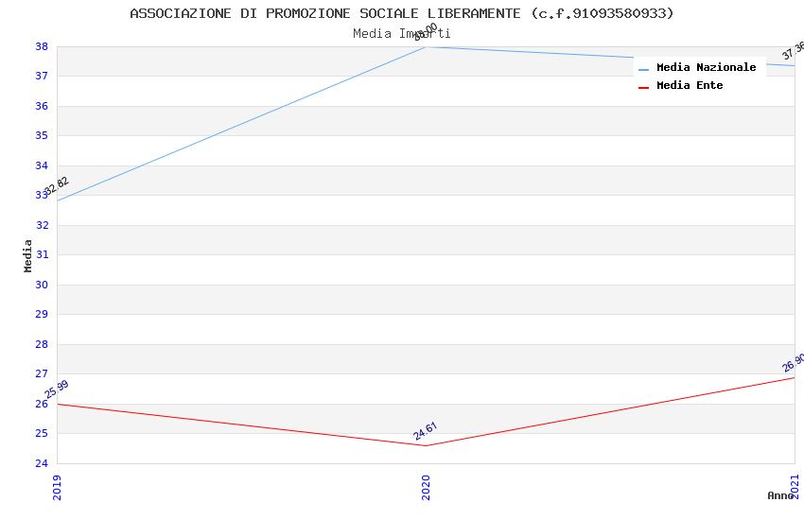Click the y-axis value 38
The image size is (804, 520).
click(42, 46)
